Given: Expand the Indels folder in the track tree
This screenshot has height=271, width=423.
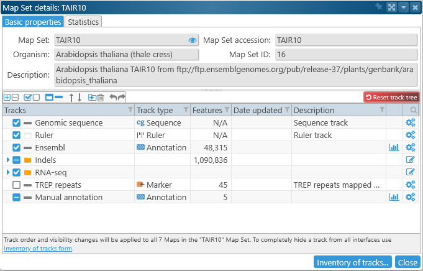Looking at the screenshot, I should click(7, 160).
